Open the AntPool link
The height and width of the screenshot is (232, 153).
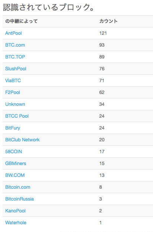pos(13,33)
